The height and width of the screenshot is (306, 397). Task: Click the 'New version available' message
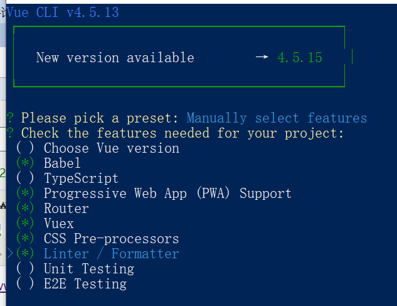(115, 58)
